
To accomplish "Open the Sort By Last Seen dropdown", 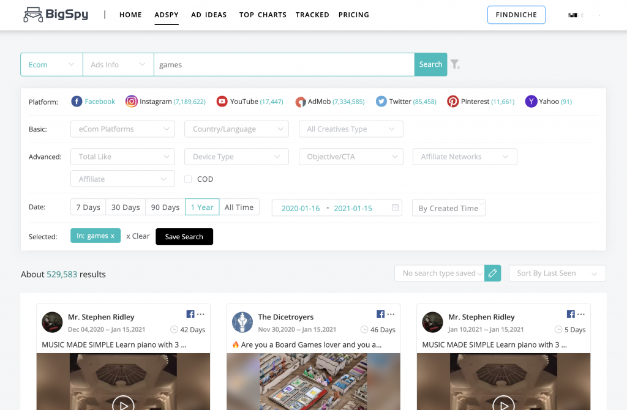I will pyautogui.click(x=557, y=274).
